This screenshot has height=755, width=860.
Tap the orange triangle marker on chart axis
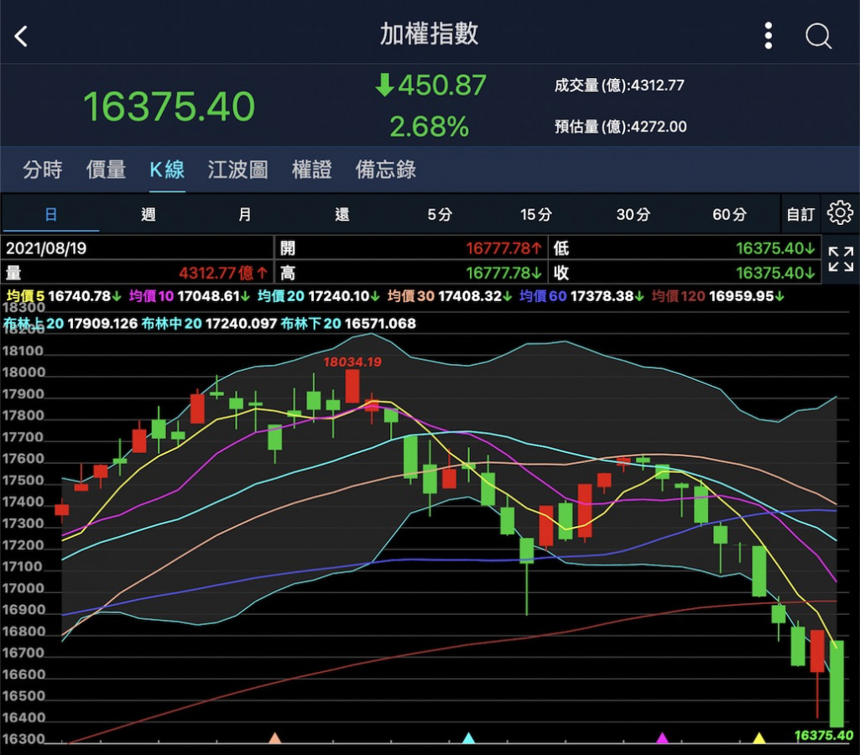coord(274,738)
